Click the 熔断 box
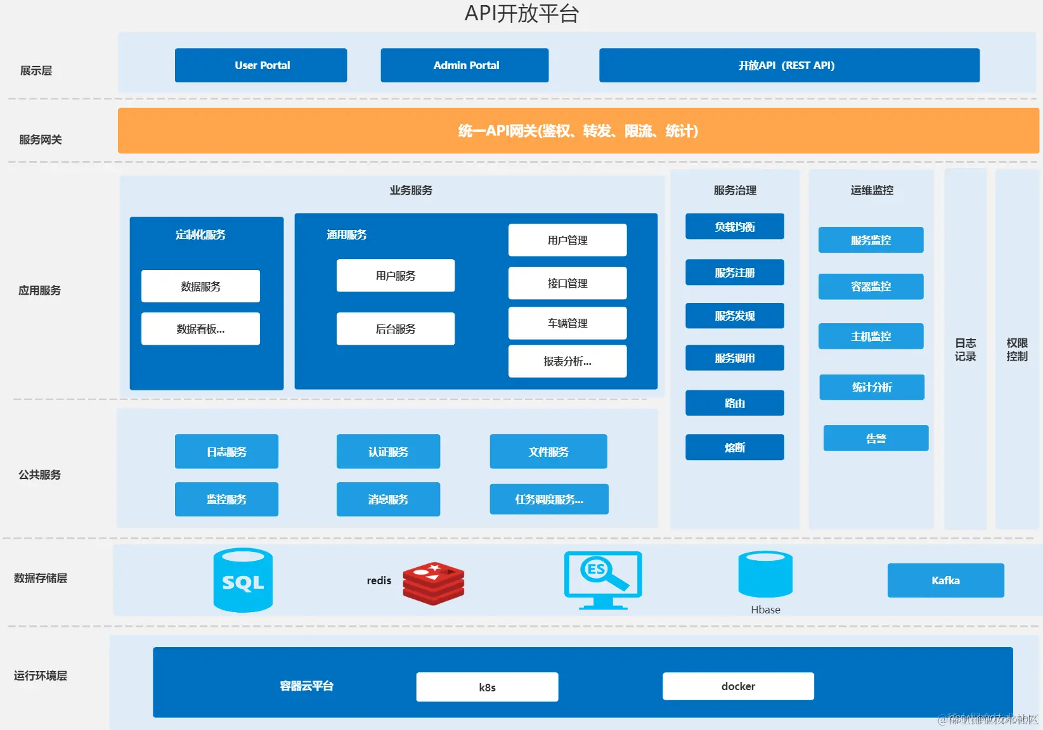1043x730 pixels. point(735,447)
